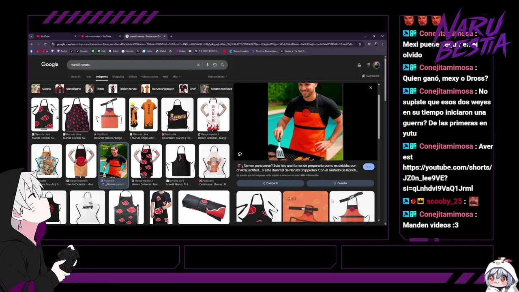Expand the Herramientas tools menu
Image resolution: width=519 pixels, height=292 pixels.
click(217, 76)
